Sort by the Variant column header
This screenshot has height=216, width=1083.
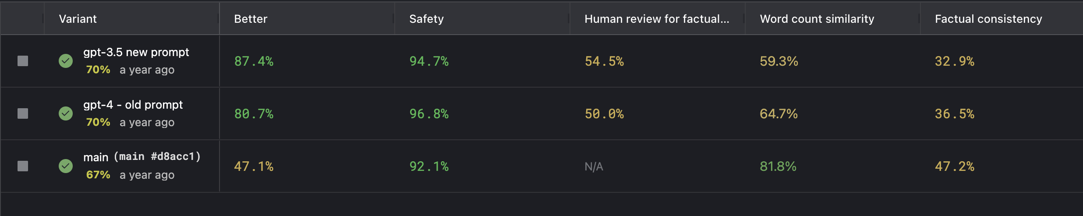pyautogui.click(x=78, y=19)
